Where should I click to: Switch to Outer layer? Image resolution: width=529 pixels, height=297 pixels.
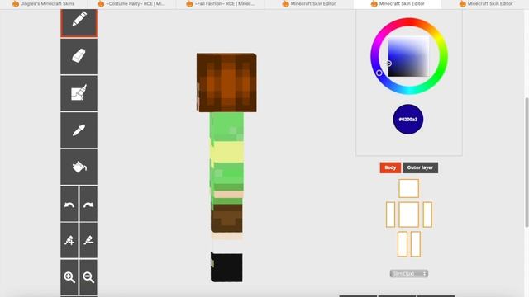(x=420, y=167)
